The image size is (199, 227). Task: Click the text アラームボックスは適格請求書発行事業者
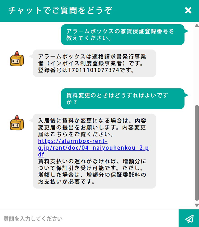point(92,60)
